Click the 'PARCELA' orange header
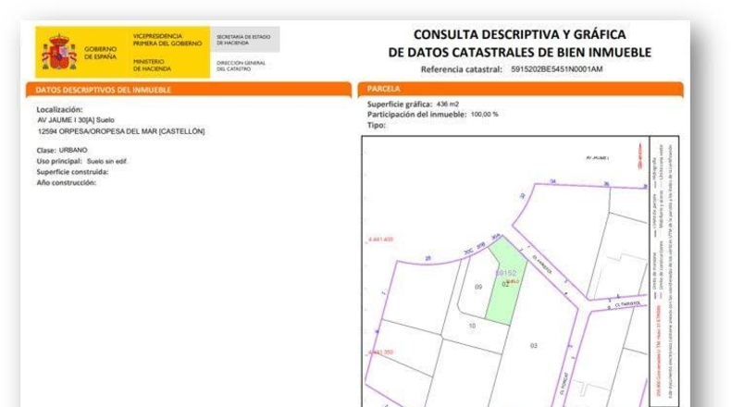 [521, 89]
